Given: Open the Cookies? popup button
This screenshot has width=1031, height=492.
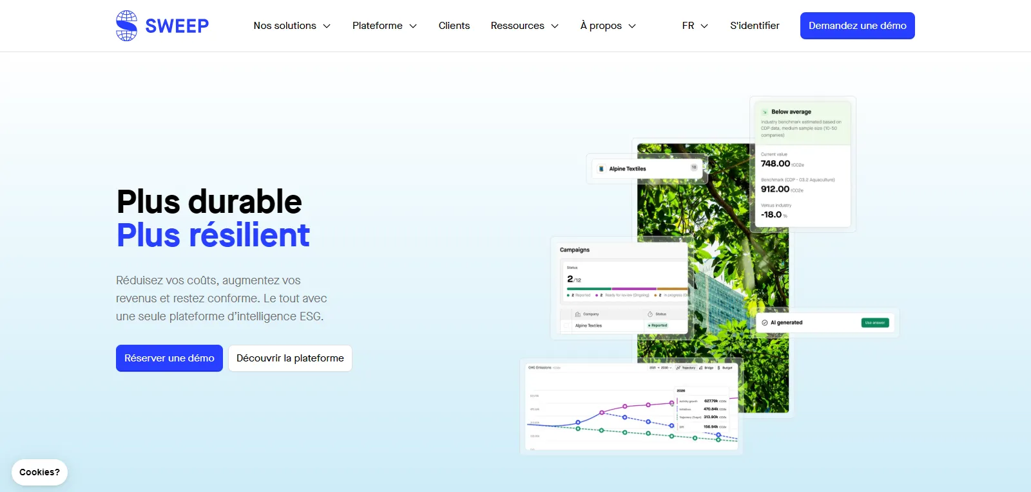Looking at the screenshot, I should [x=39, y=472].
